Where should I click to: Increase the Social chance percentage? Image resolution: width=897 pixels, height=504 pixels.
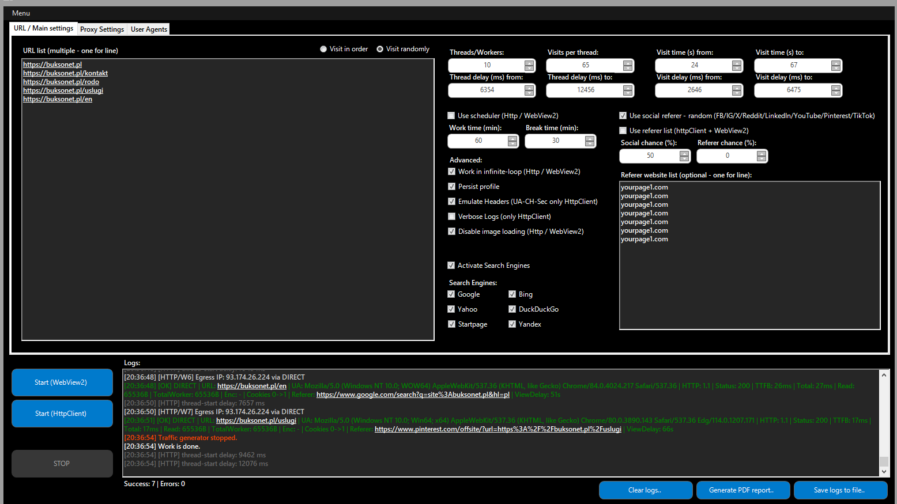[684, 153]
